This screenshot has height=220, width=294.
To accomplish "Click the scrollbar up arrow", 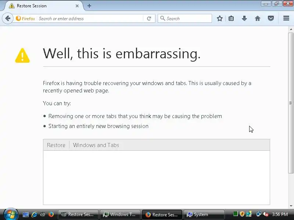I will (x=291, y=29).
